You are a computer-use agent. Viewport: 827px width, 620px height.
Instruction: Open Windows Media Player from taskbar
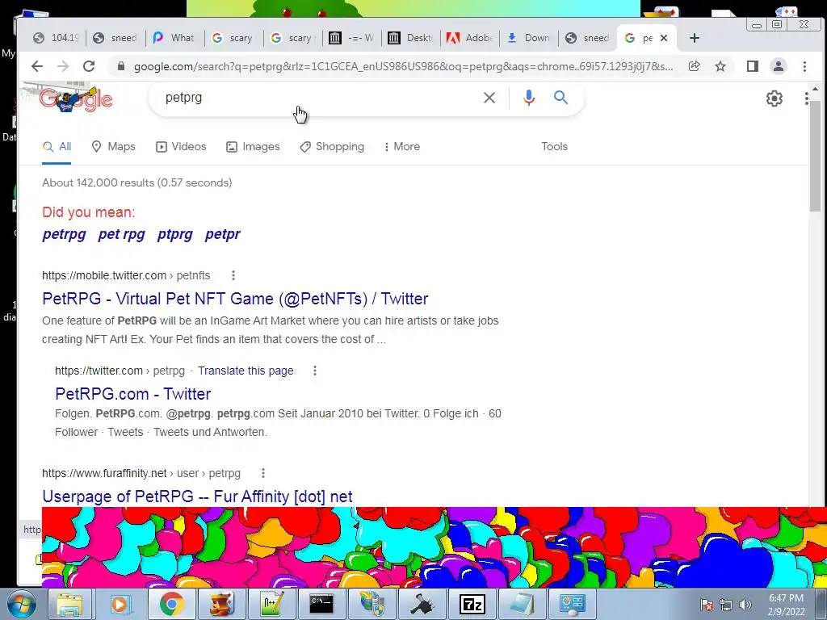[120, 604]
